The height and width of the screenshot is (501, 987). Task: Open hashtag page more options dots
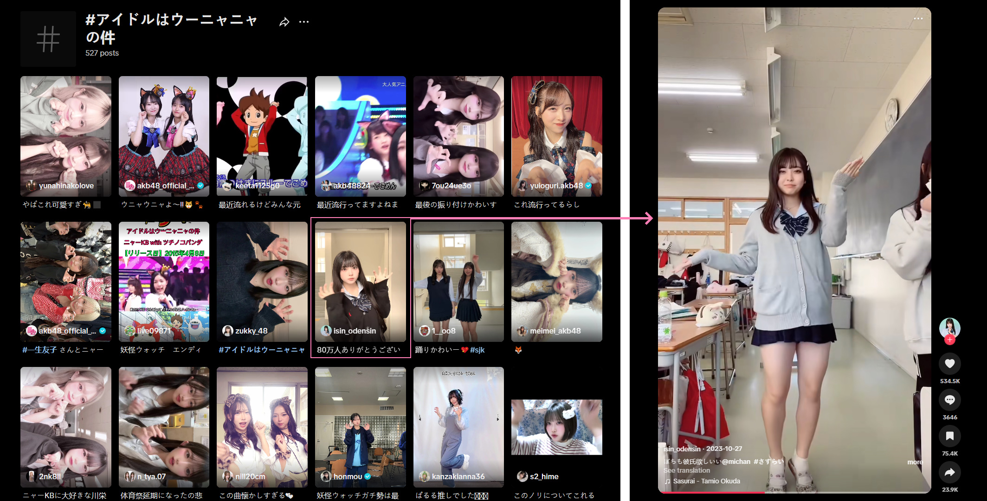(304, 22)
